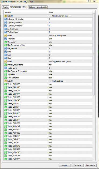
Task: Click the help question mark button in the title bar
Action: point(88,1)
